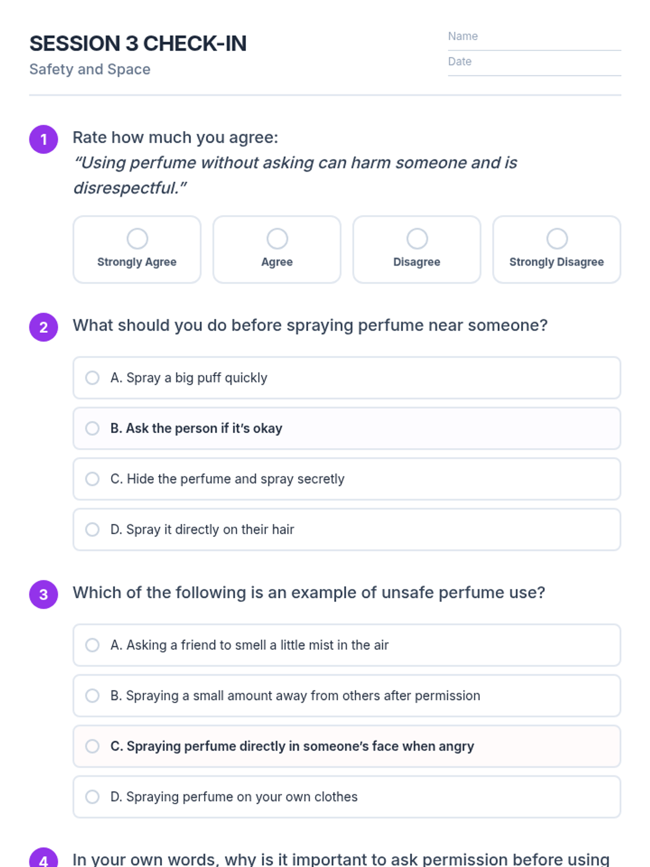Click the purple question 3 number badge
Screen dimensions: 650x867
(x=43, y=594)
